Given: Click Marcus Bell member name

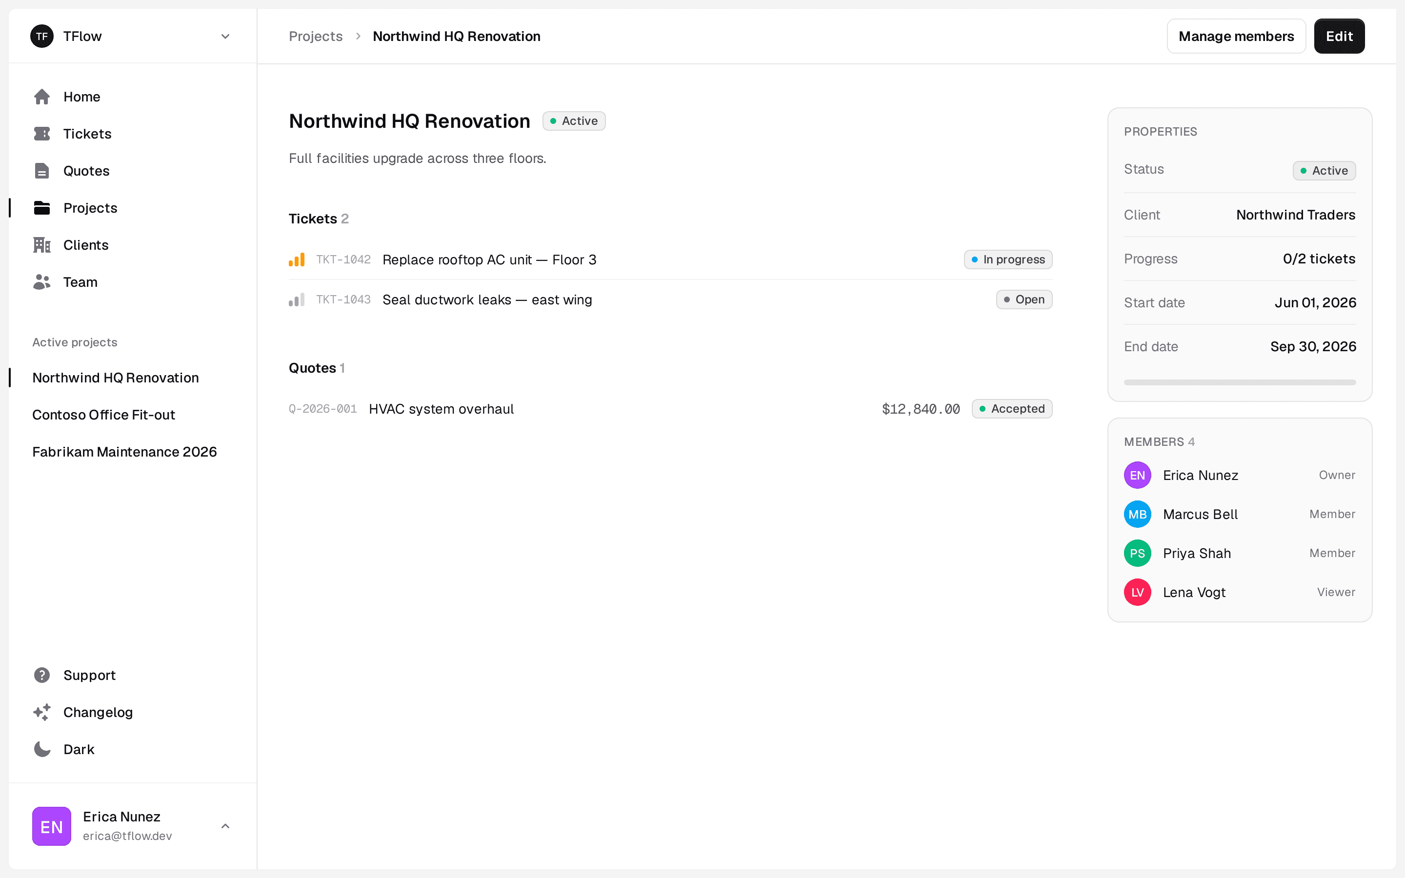Looking at the screenshot, I should tap(1200, 515).
